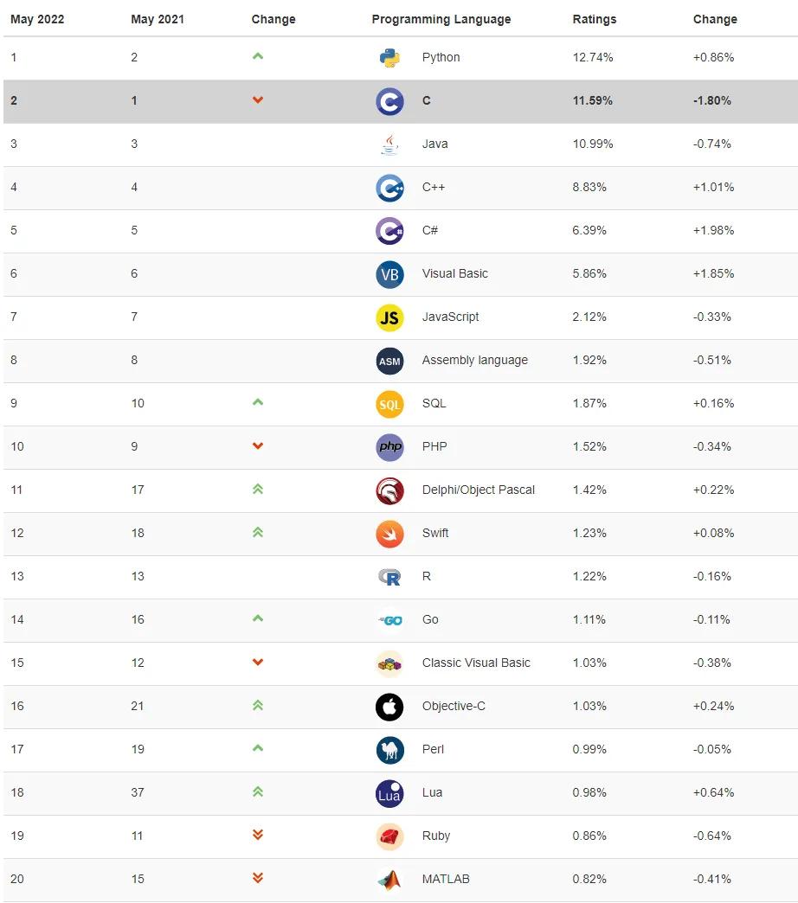This screenshot has width=798, height=903.
Task: Click the Visual Basic VB icon
Action: [x=389, y=274]
